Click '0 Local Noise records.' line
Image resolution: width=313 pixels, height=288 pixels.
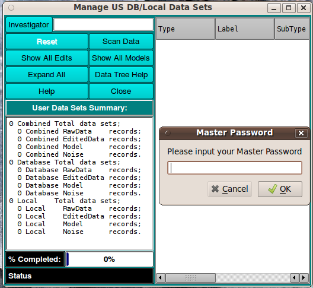click(79, 232)
